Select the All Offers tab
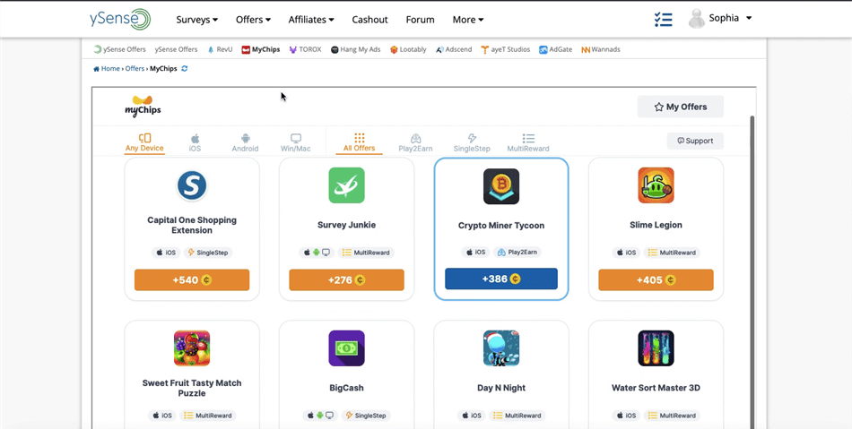The height and width of the screenshot is (429, 852). tap(359, 142)
